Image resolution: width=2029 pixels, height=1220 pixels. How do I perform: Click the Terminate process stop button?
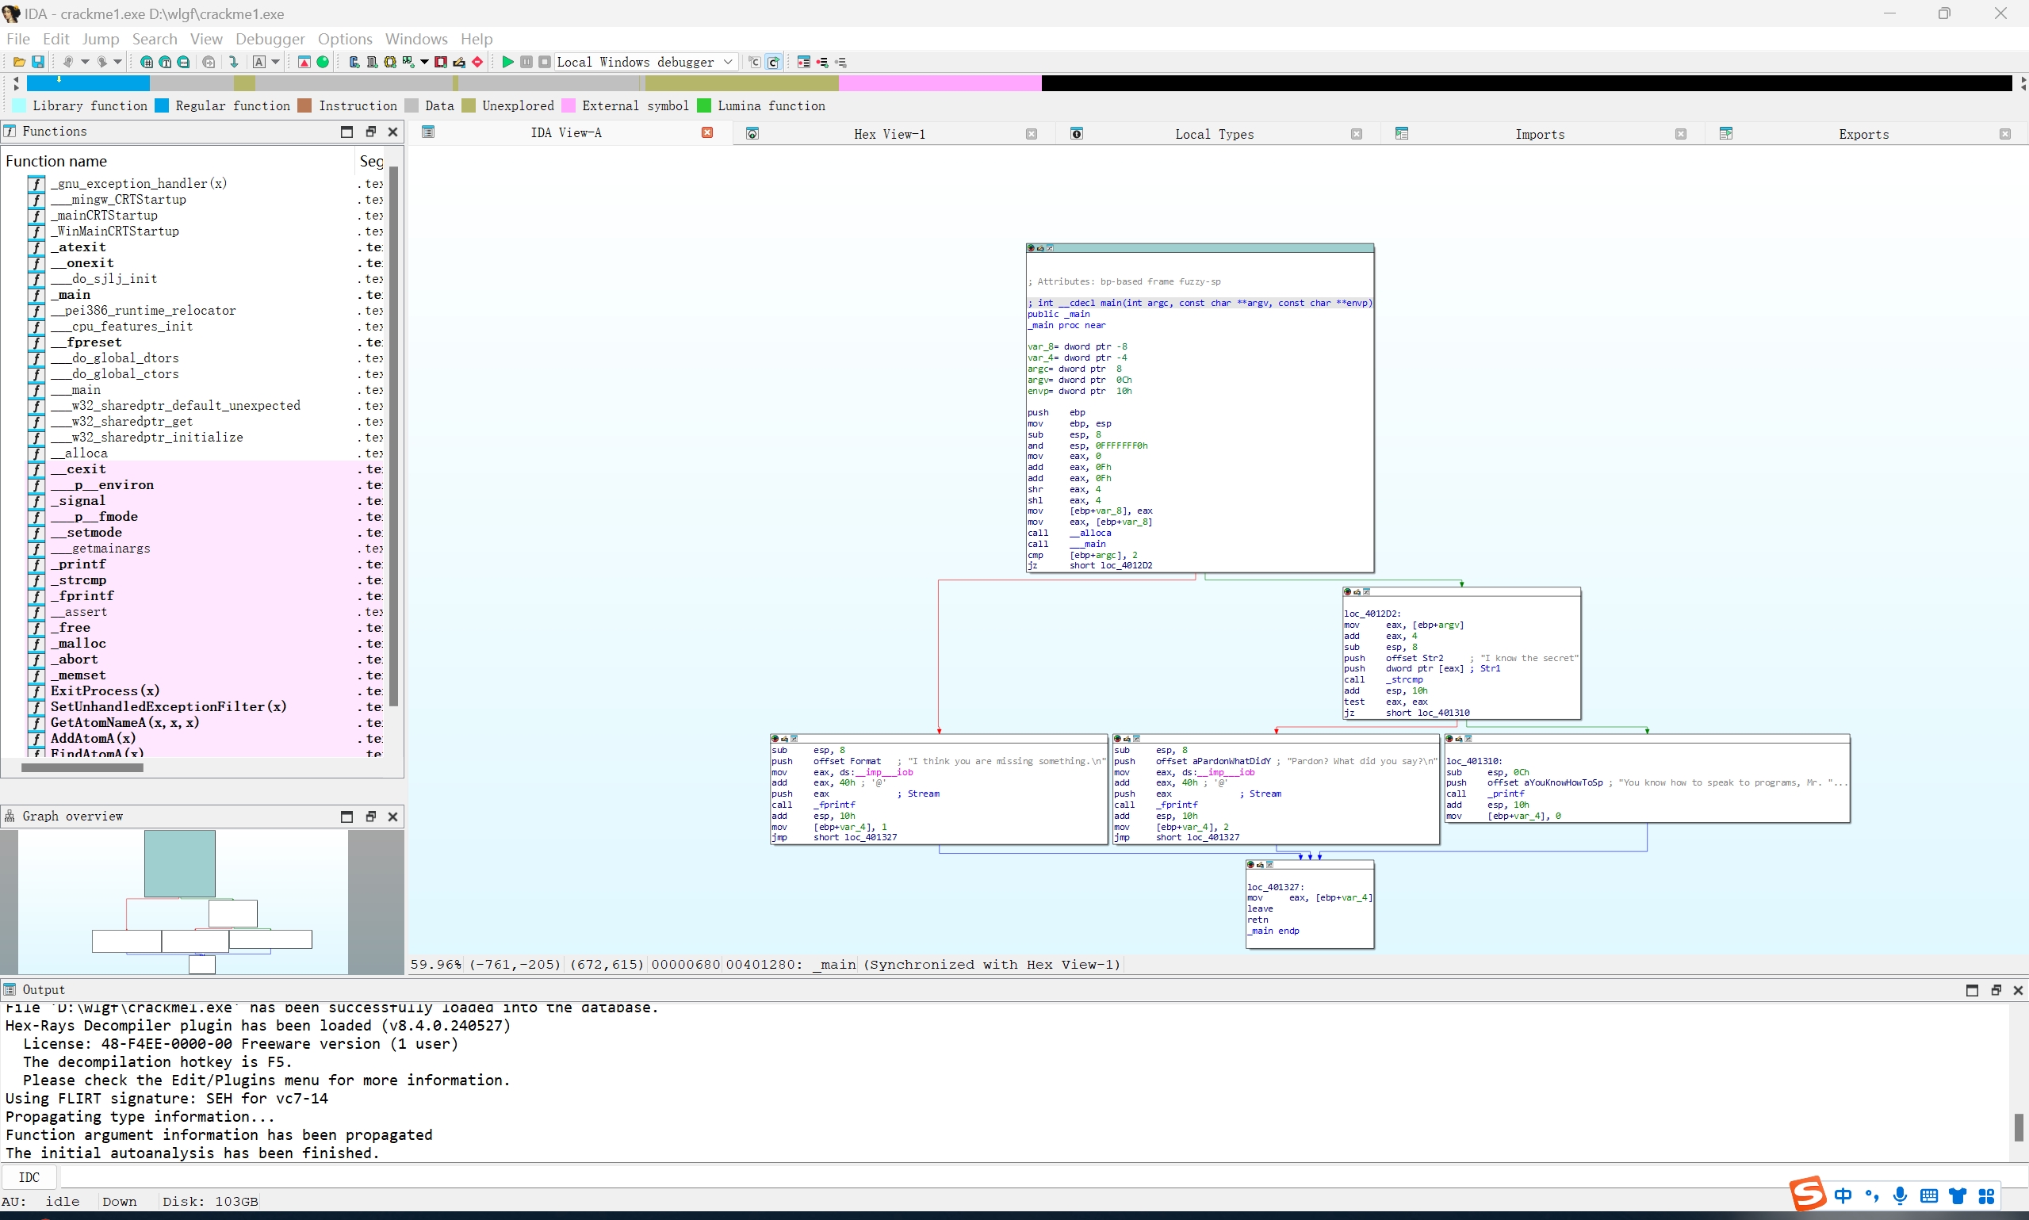coord(544,62)
